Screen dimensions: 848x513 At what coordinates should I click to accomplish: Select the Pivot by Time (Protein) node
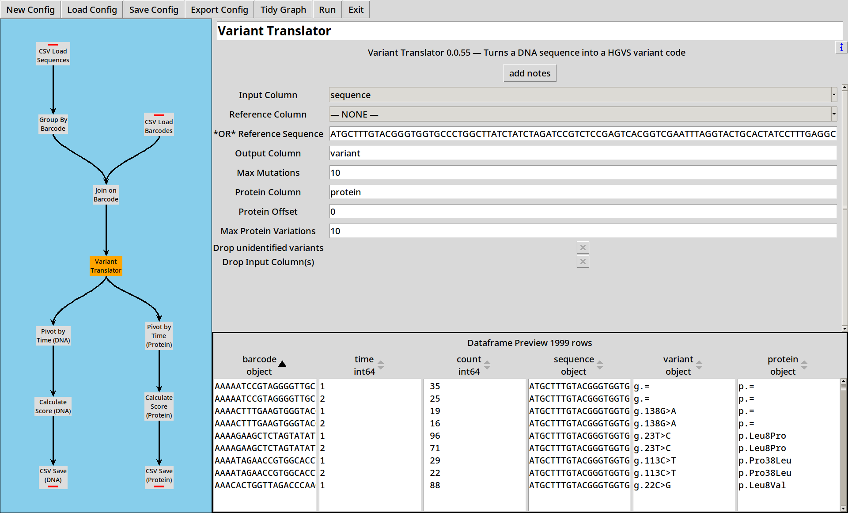pos(159,336)
